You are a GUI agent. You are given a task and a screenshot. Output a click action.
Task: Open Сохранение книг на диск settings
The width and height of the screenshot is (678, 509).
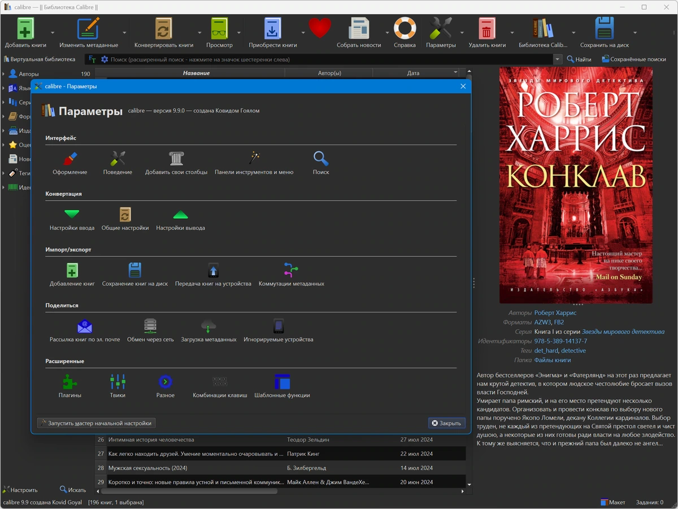pos(135,275)
